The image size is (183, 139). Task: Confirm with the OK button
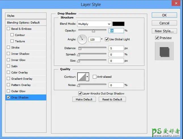164,15
